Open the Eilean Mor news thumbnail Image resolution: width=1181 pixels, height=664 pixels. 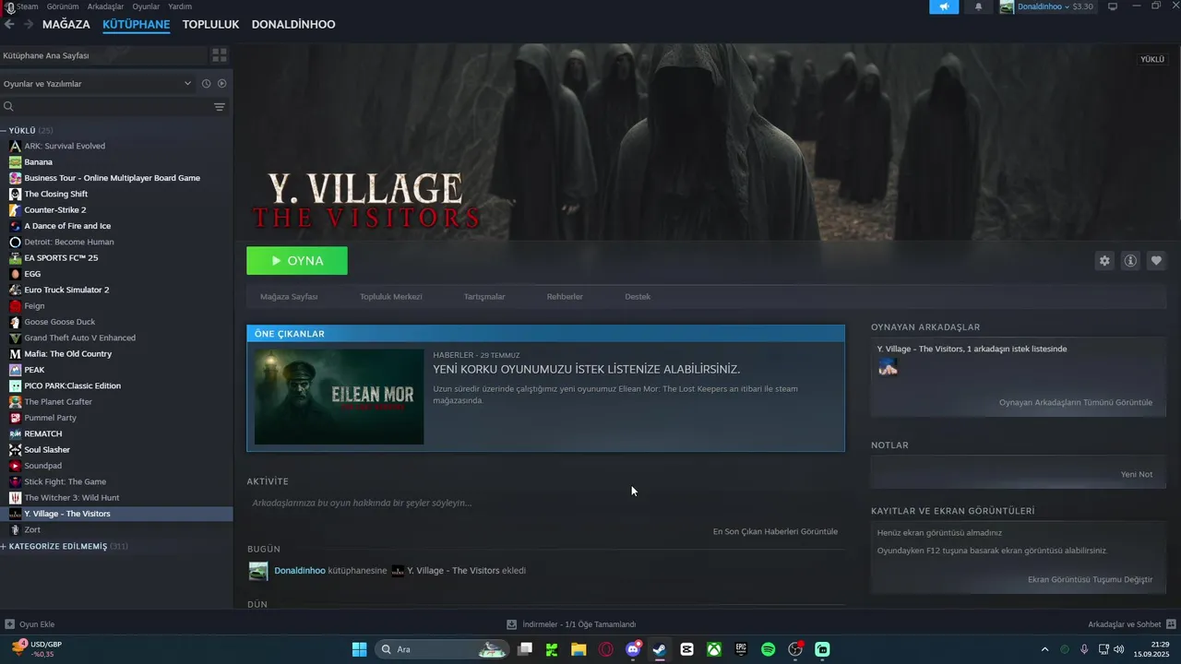point(339,397)
